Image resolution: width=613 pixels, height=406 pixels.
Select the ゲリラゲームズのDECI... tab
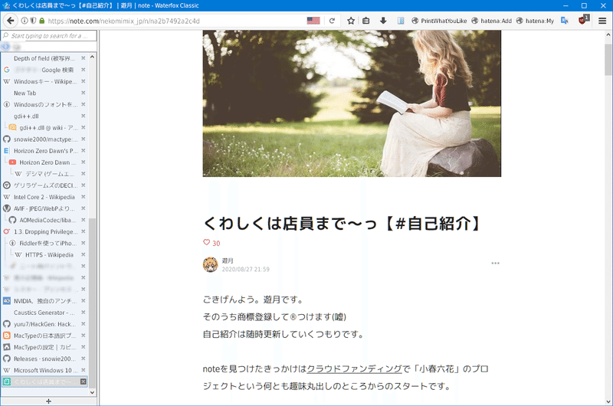[44, 185]
